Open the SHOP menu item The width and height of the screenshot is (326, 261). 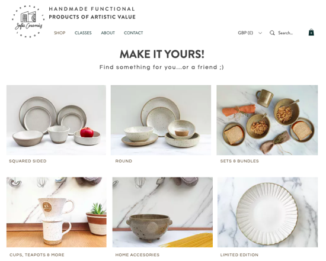point(60,33)
